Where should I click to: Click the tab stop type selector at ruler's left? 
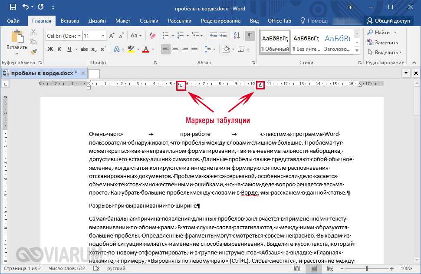pyautogui.click(x=5, y=84)
